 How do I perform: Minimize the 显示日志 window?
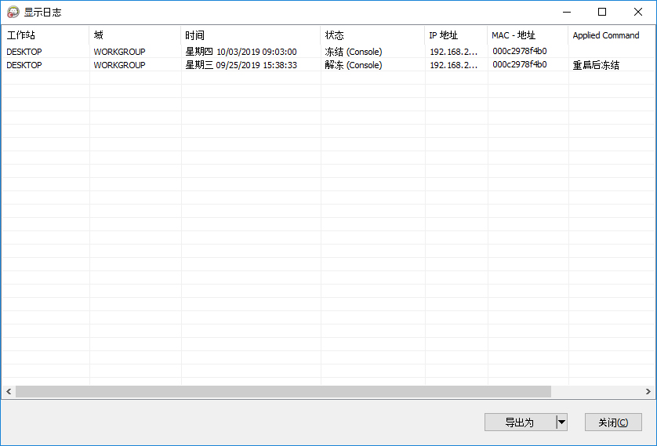click(x=566, y=12)
